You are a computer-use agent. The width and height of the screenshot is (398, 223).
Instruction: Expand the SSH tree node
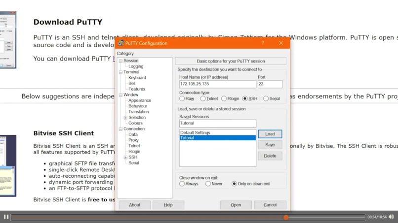pyautogui.click(x=125, y=158)
